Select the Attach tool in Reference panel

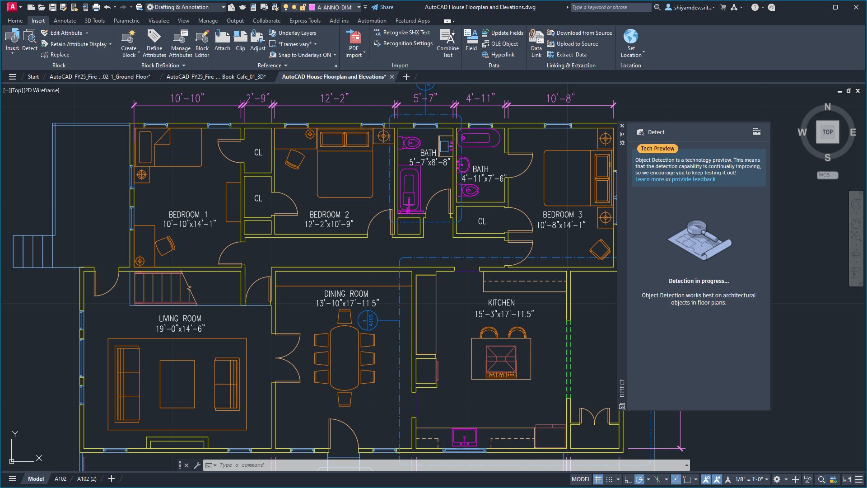(x=222, y=41)
